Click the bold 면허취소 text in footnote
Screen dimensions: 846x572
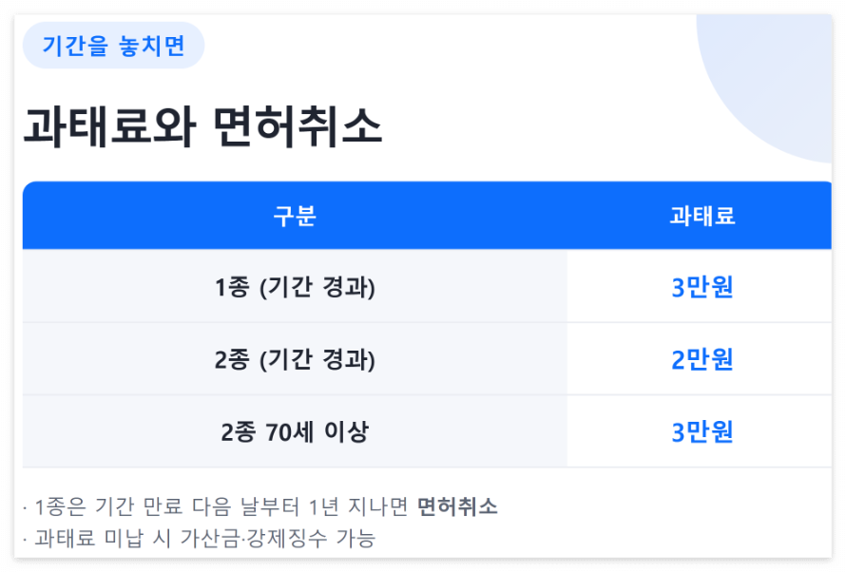click(457, 506)
